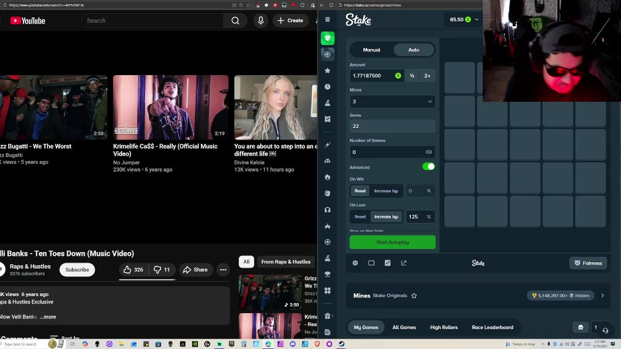Select From Raps & Hustles filter chip
621x349 pixels.
point(286,262)
